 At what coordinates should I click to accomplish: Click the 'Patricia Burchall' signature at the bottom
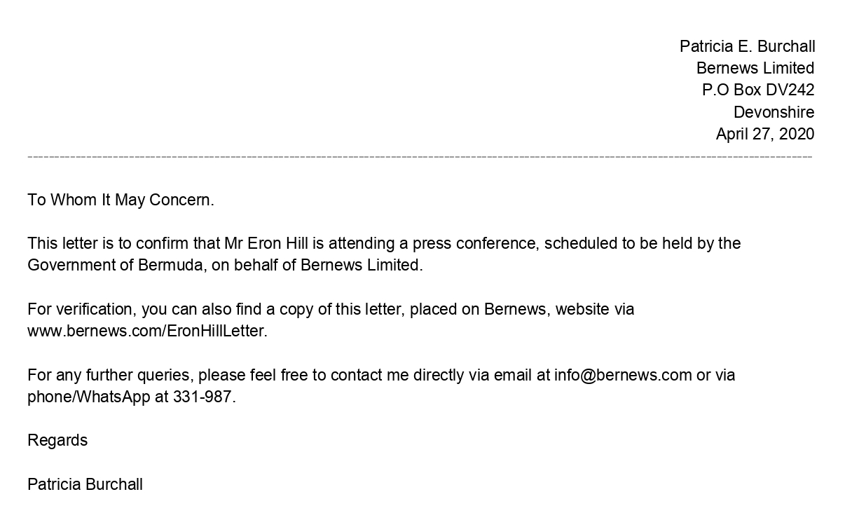85,484
